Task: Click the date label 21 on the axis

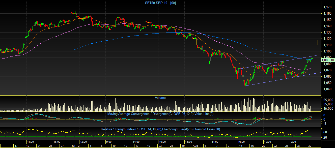Action: pyautogui.click(x=39, y=146)
